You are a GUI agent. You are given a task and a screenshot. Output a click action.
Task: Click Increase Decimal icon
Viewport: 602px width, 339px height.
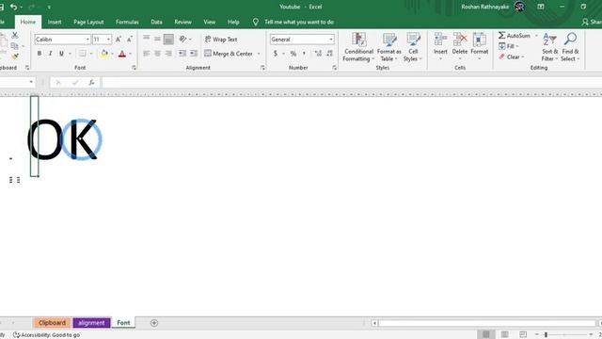[318, 54]
